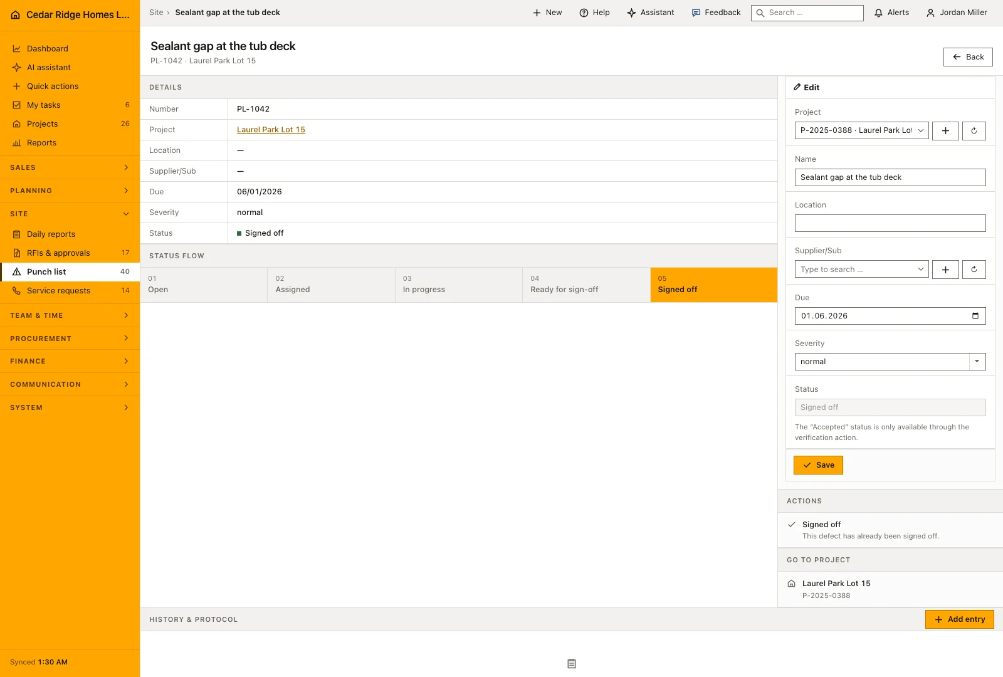1003x677 pixels.
Task: Click the Signed off action
Action: click(890, 530)
